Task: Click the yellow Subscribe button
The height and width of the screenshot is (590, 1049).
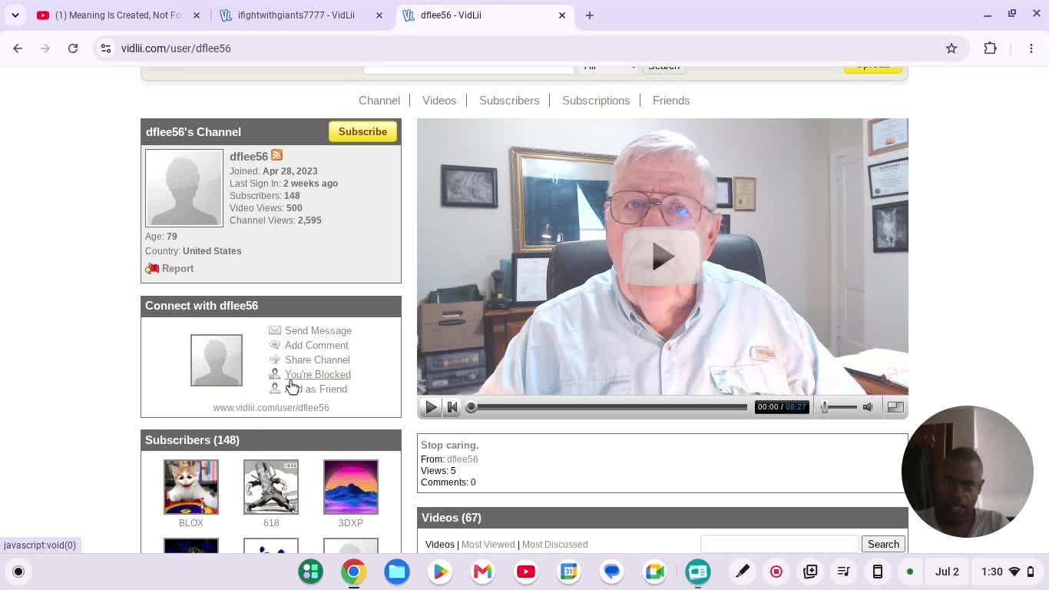Action: 362,131
